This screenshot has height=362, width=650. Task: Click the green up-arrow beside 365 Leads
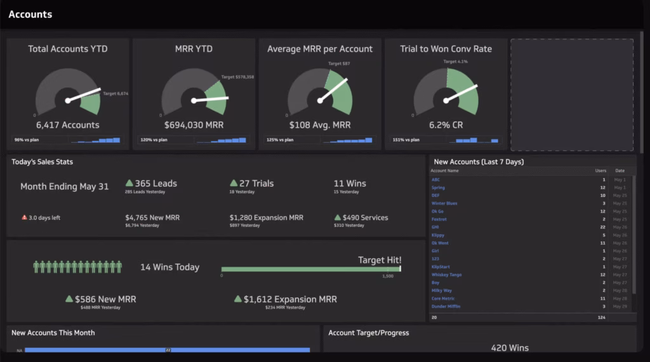point(129,184)
